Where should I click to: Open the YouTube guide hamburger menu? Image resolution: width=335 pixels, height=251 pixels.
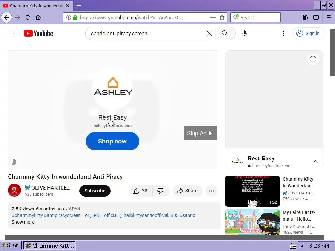pyautogui.click(x=12, y=33)
